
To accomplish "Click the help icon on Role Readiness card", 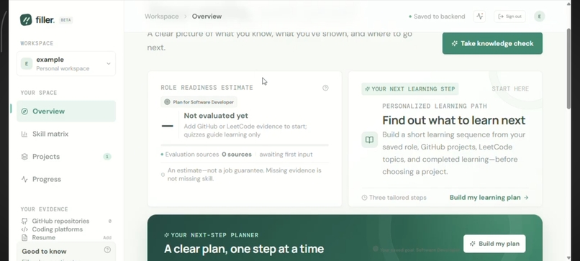I will pyautogui.click(x=325, y=88).
